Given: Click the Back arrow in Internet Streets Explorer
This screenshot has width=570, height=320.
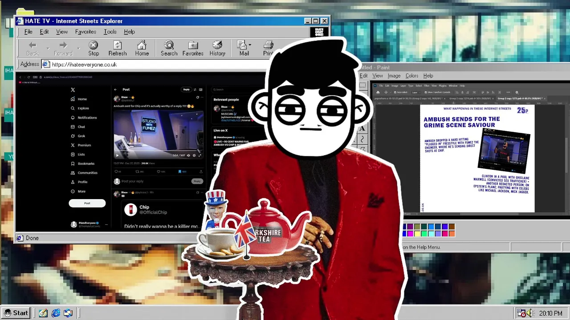Looking at the screenshot, I should click(x=33, y=45).
